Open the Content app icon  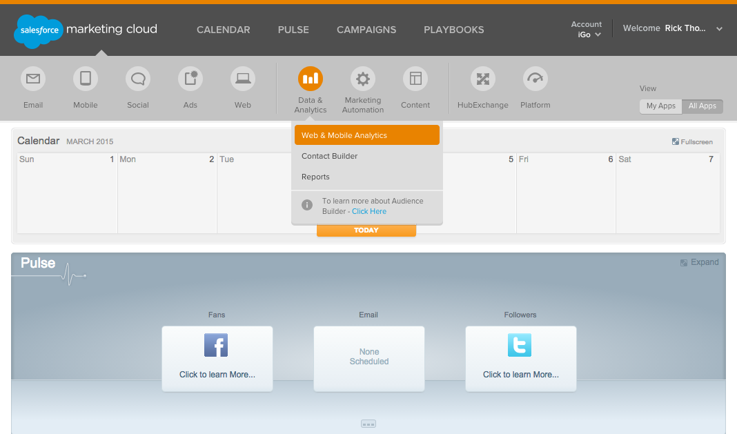click(x=415, y=79)
